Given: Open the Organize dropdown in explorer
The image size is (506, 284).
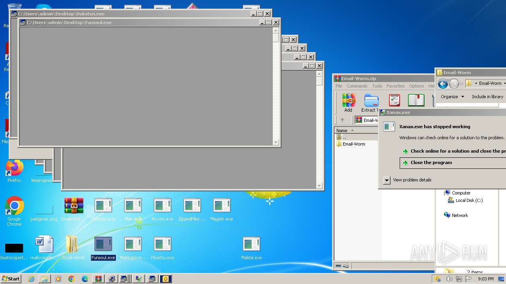Looking at the screenshot, I should click(x=452, y=97).
